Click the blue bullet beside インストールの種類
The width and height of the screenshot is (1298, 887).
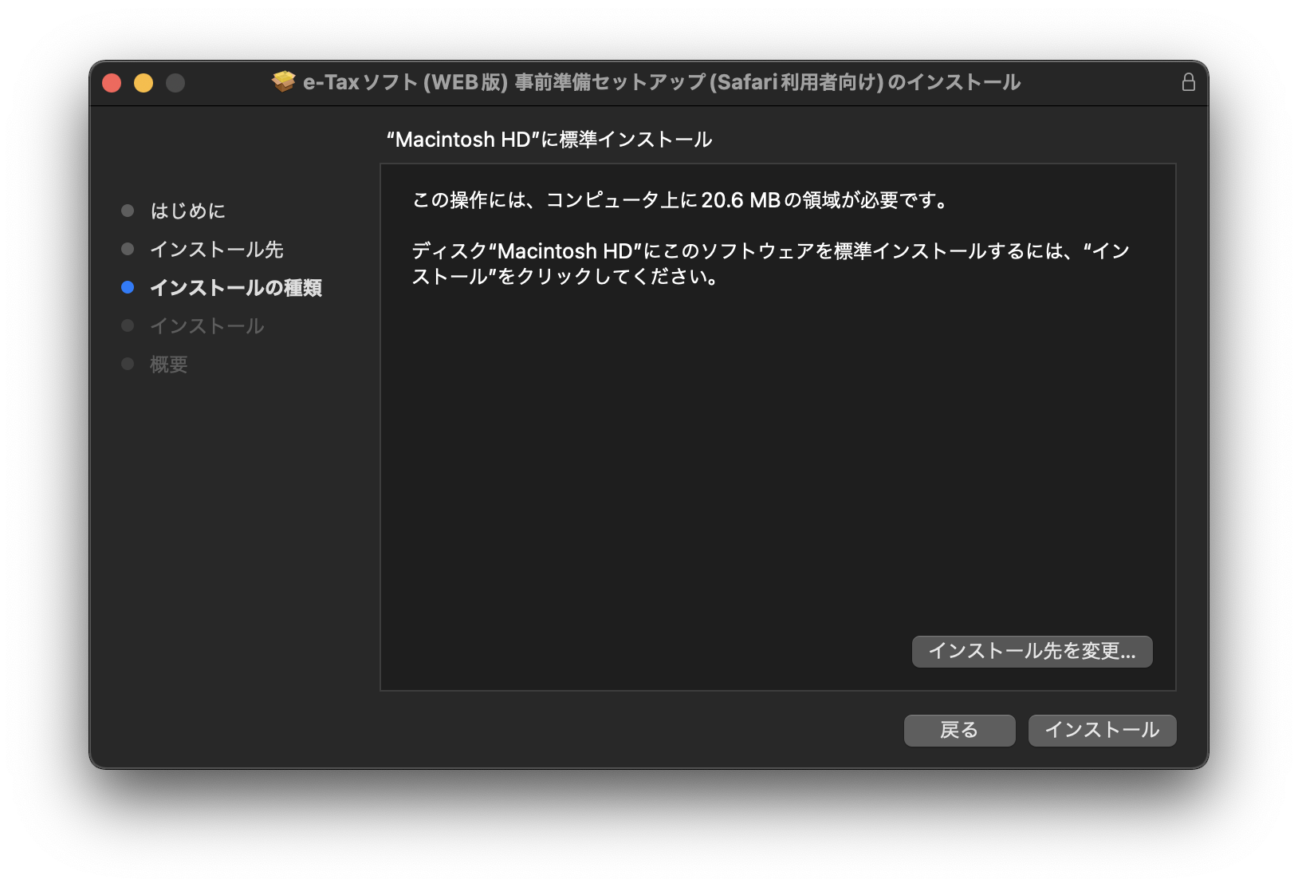pyautogui.click(x=128, y=287)
